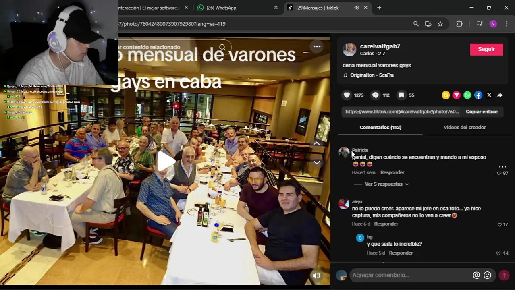Open creator's avatar picture
This screenshot has height=290, width=515.
349,50
